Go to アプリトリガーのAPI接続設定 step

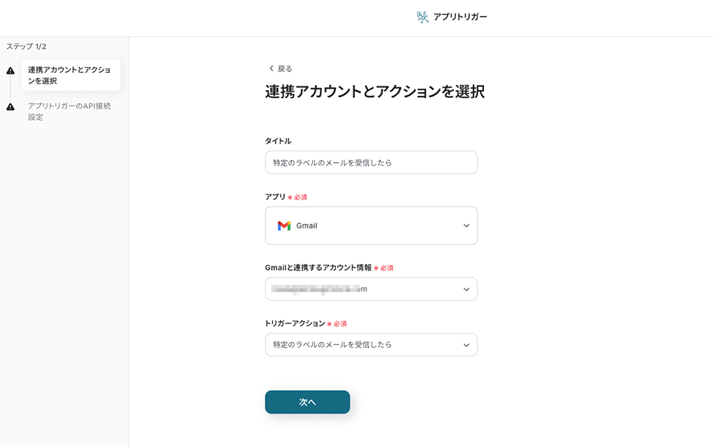click(69, 111)
